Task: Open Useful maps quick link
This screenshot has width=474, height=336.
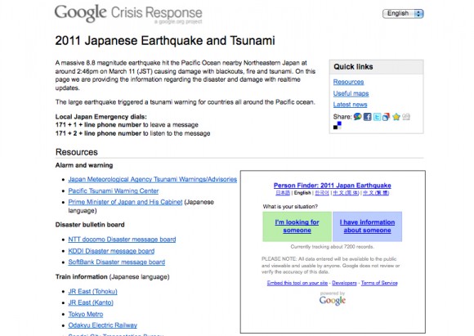Action: 351,93
